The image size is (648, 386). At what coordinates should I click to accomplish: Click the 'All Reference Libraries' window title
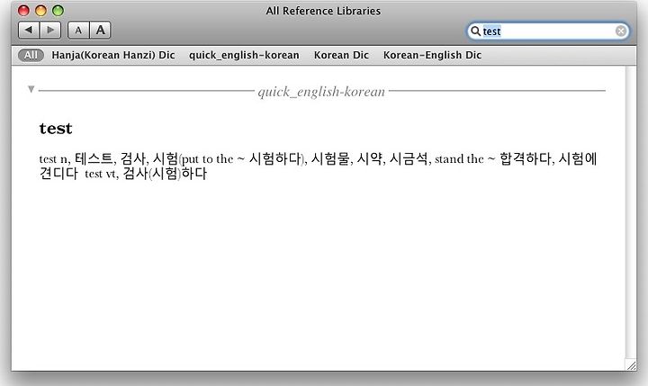tap(323, 11)
